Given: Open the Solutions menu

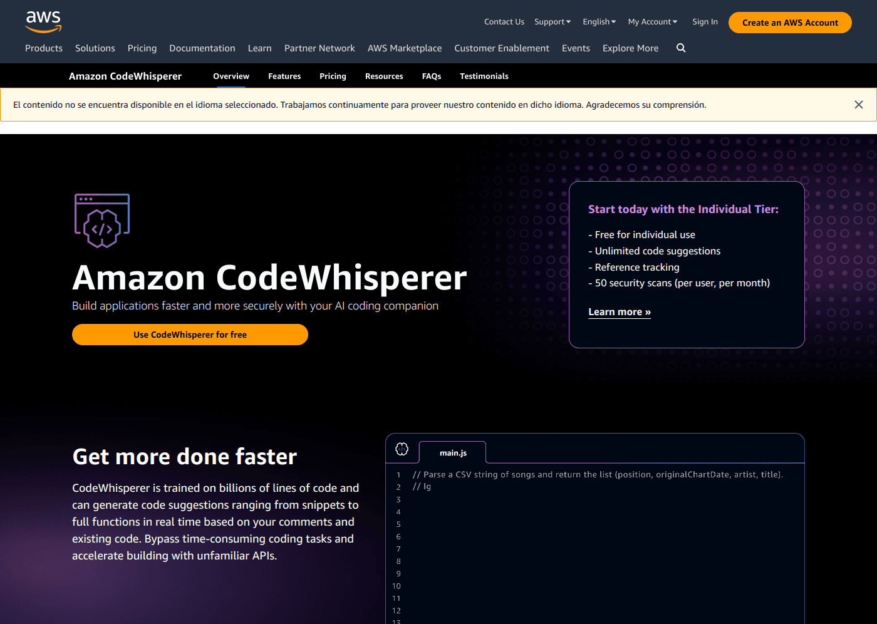Looking at the screenshot, I should 95,48.
